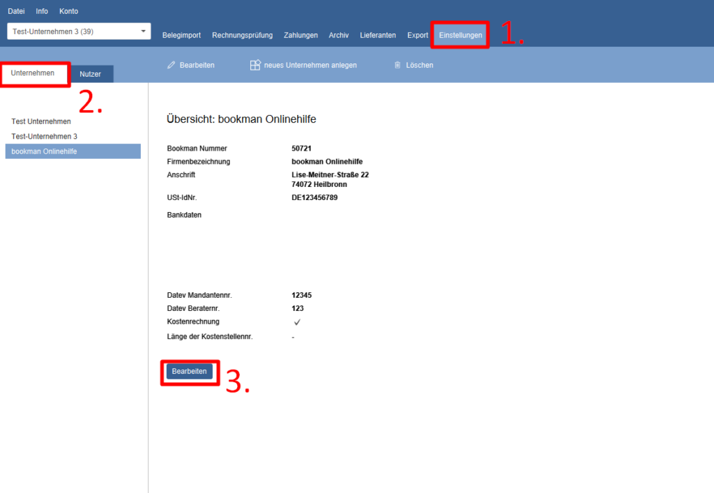
Task: Click the new company icon in toolbar
Action: [255, 65]
